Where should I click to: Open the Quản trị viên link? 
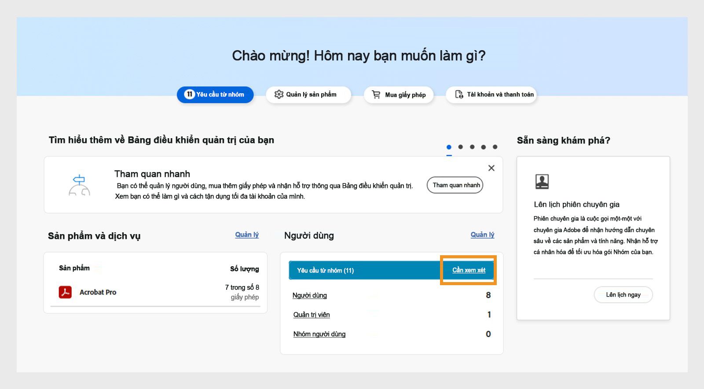coord(312,315)
